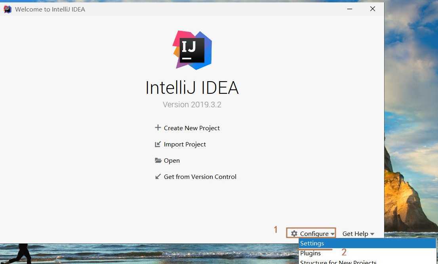
Task: Close the Welcome to IntelliJ IDEA window
Action: click(x=372, y=9)
